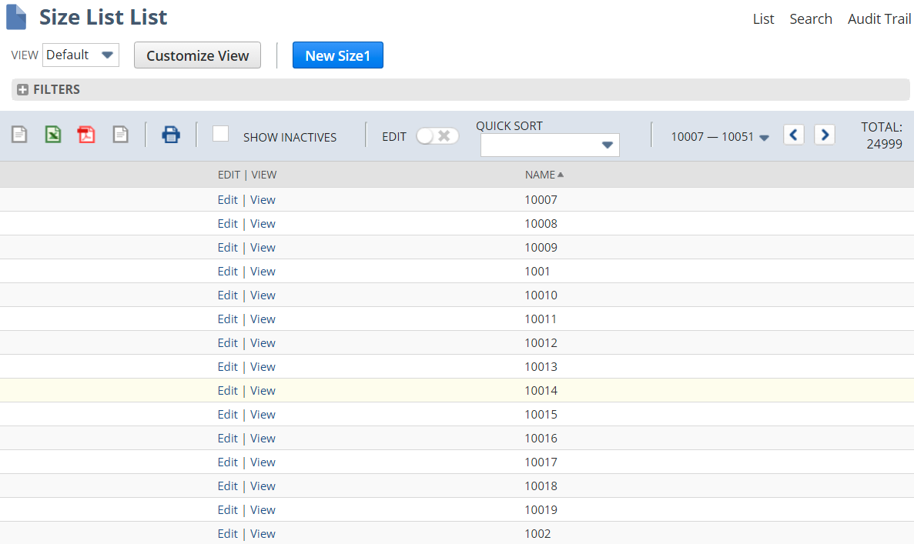Export list as PDF icon
Viewport: 914px width, 544px height.
(x=86, y=135)
